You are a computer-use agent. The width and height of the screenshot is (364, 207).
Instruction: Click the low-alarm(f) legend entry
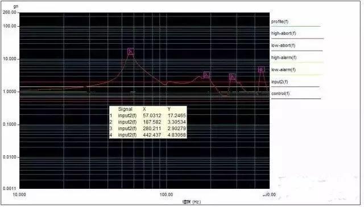pos(283,69)
